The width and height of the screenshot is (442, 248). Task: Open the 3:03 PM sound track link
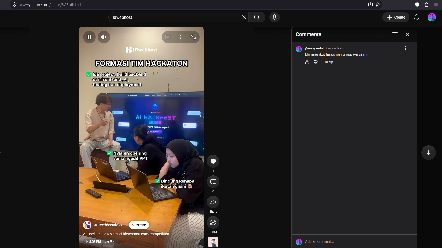(x=101, y=242)
